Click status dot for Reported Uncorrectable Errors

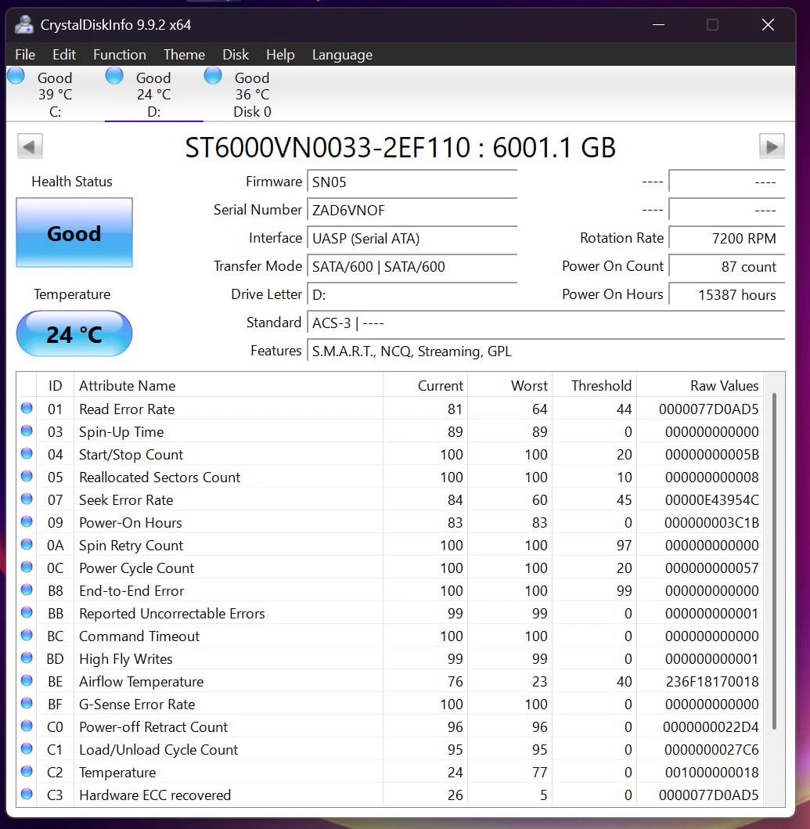tap(27, 613)
